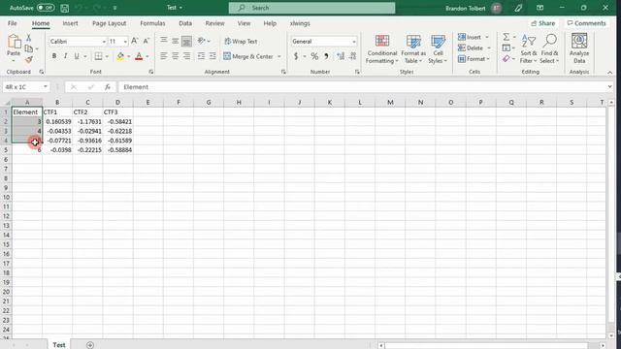
Task: Add a new sheet with plus icon
Action: (x=90, y=345)
